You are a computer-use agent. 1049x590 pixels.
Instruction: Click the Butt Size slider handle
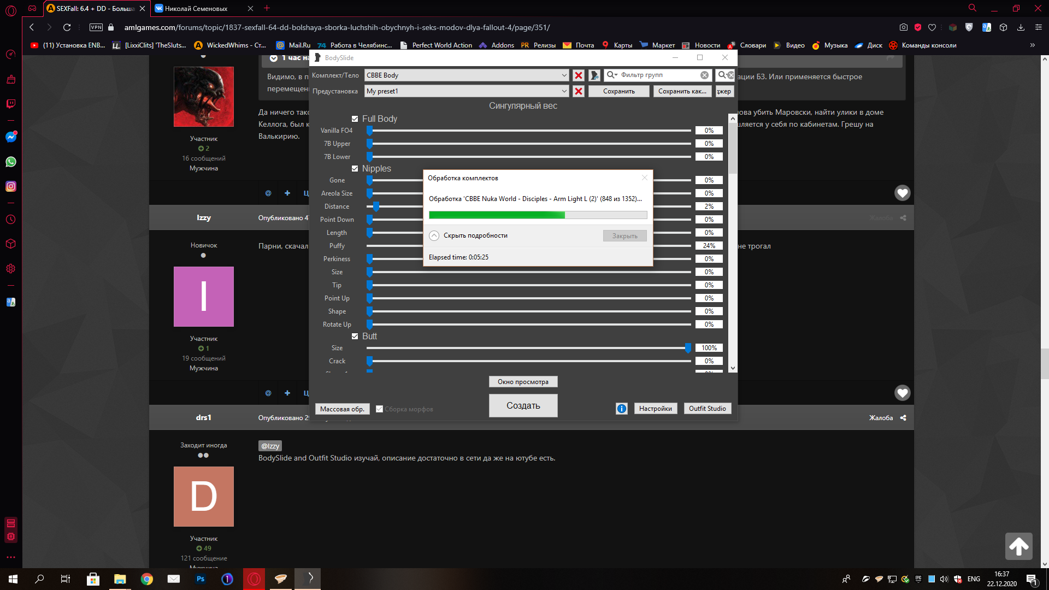[x=688, y=348]
